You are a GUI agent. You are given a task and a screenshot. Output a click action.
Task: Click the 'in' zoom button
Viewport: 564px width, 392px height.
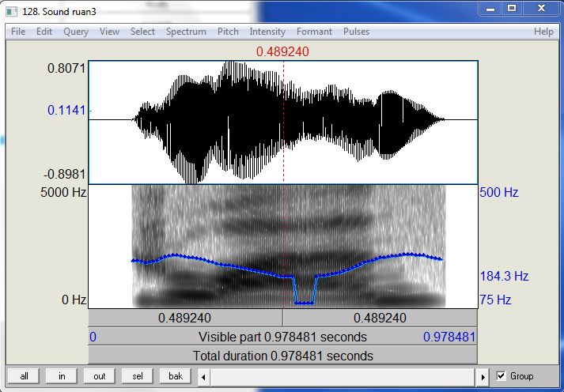coord(62,376)
